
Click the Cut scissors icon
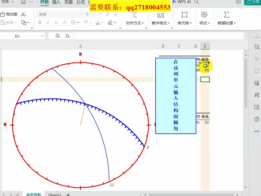point(23,14)
